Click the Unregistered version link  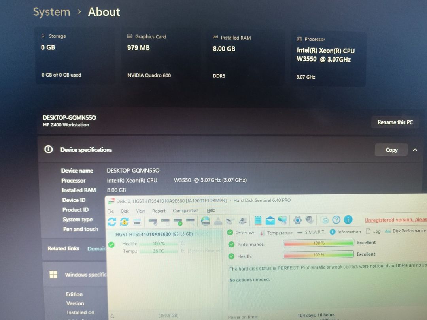[x=396, y=220]
